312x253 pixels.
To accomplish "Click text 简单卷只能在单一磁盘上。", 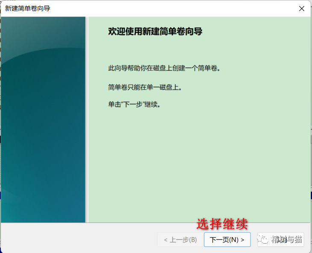I will click(x=145, y=87).
